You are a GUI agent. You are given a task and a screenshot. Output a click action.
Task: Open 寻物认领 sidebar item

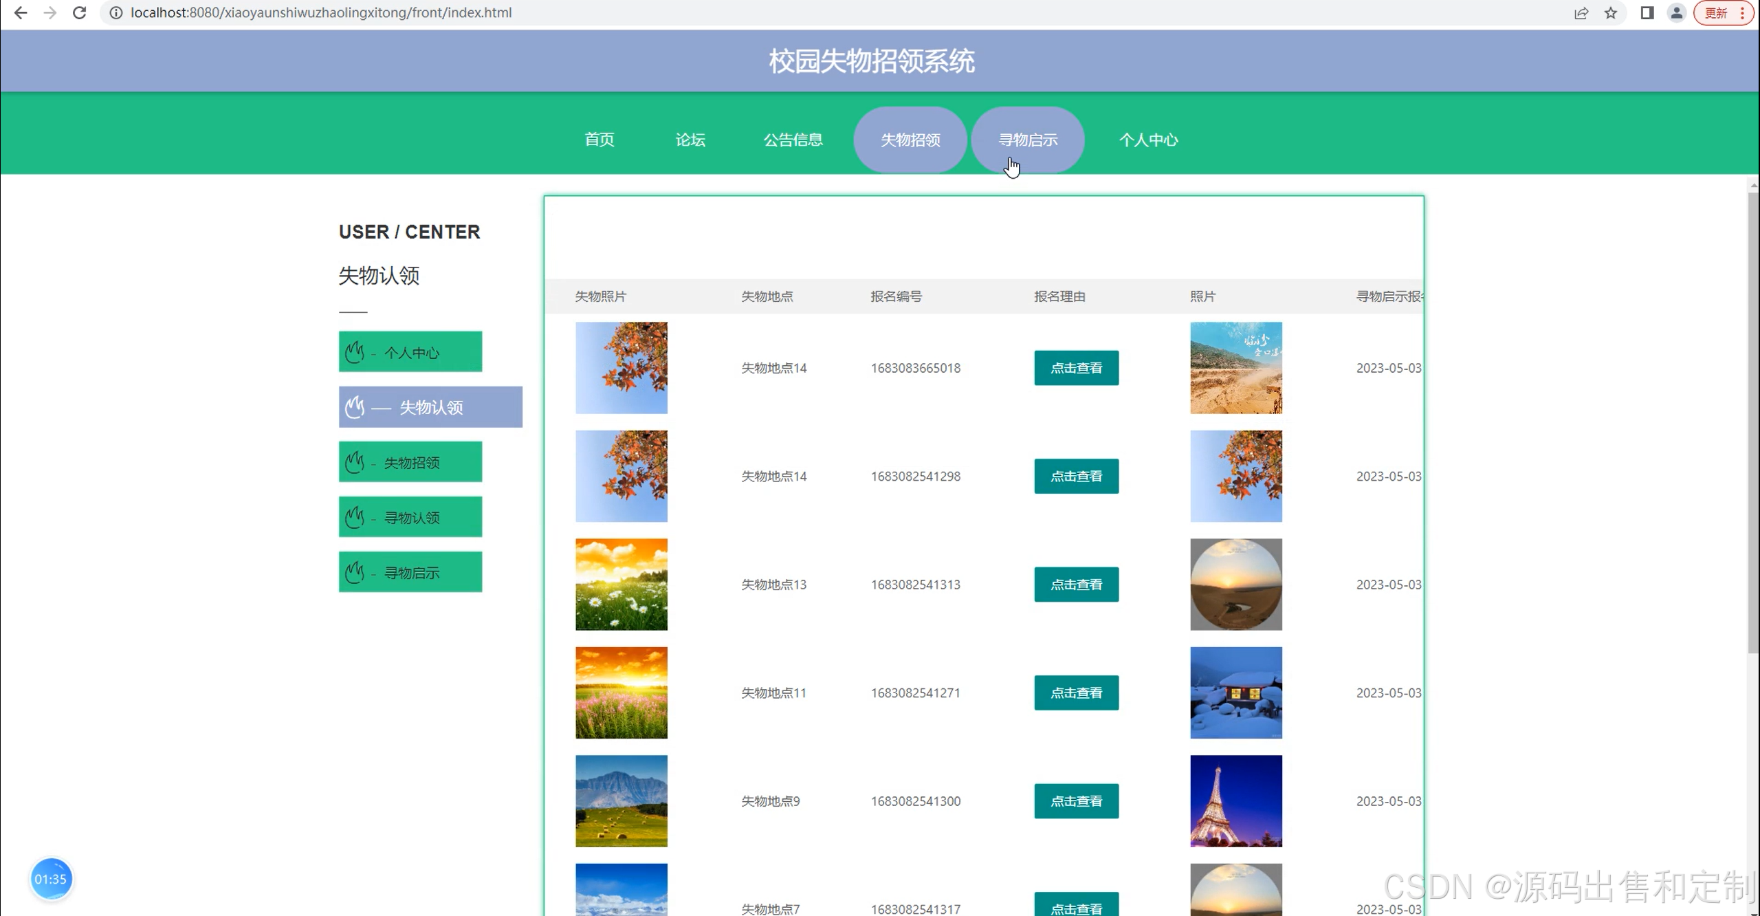[x=410, y=517]
